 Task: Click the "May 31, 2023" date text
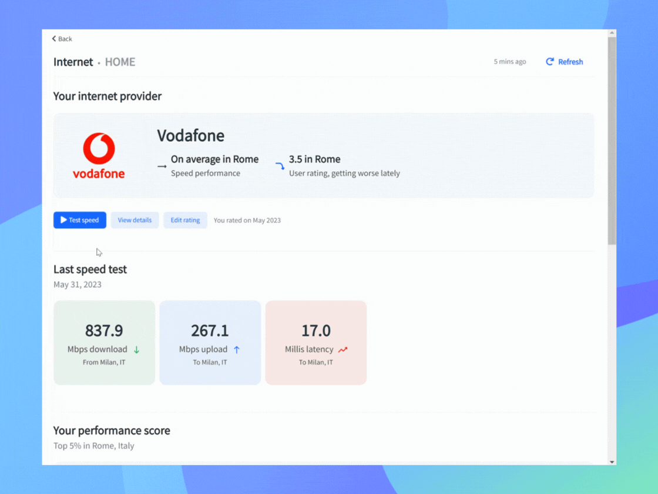click(77, 285)
